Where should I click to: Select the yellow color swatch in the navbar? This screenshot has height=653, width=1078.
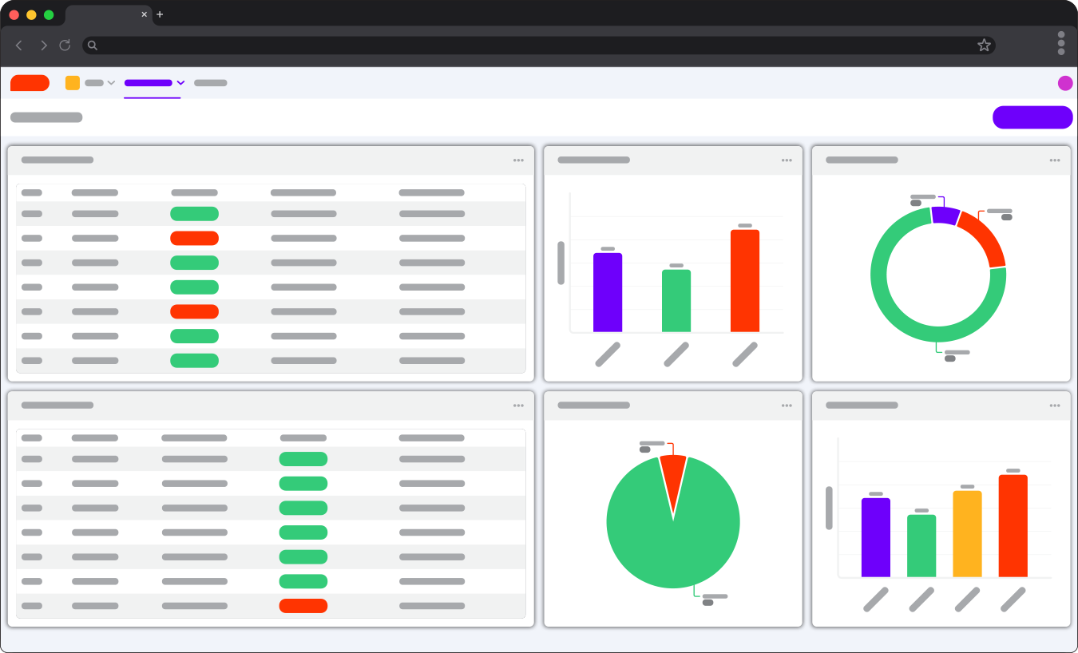(72, 82)
